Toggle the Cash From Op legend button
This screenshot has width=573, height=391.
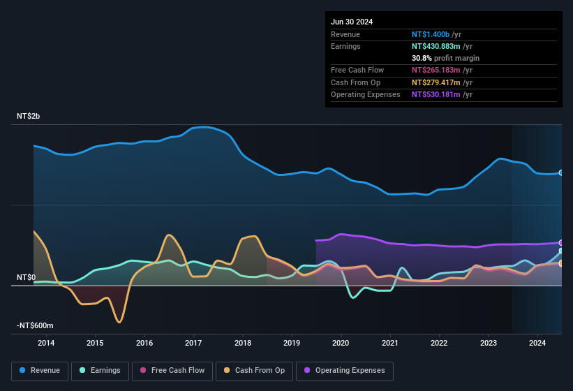pos(254,371)
